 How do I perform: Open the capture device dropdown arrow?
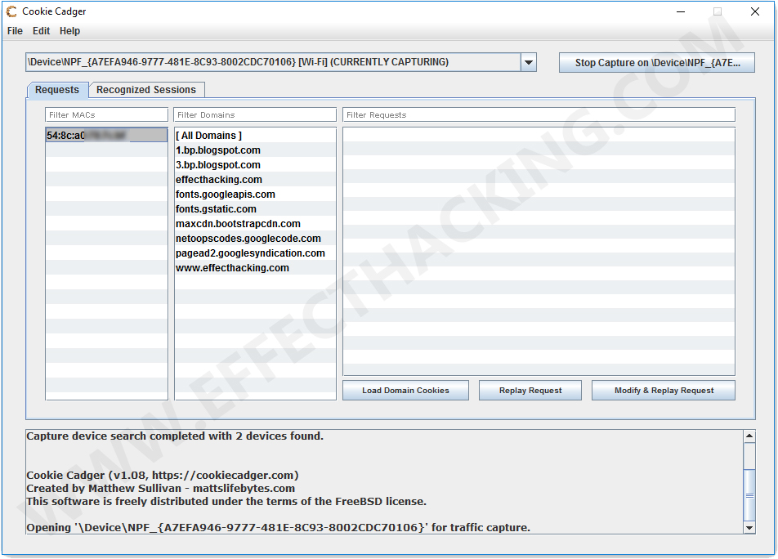[528, 62]
